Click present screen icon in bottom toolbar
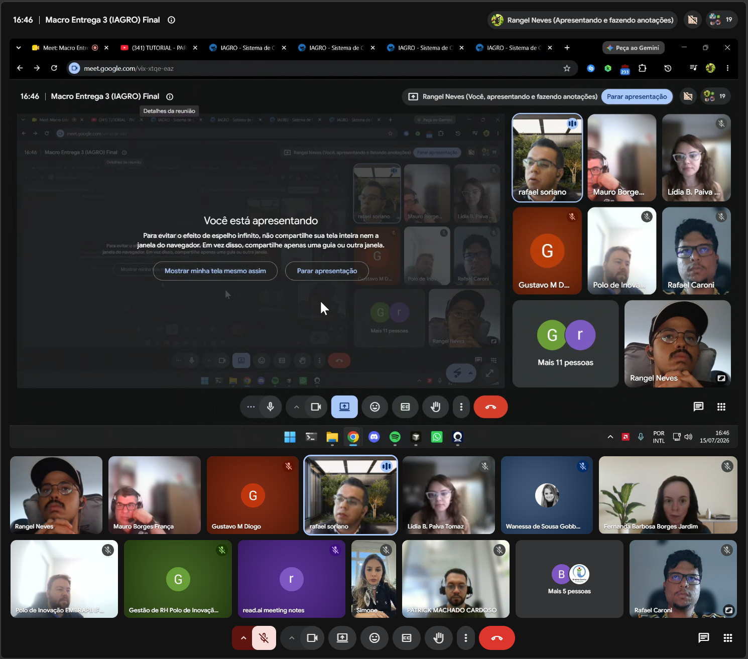Screen dimensions: 748x659 (x=342, y=638)
